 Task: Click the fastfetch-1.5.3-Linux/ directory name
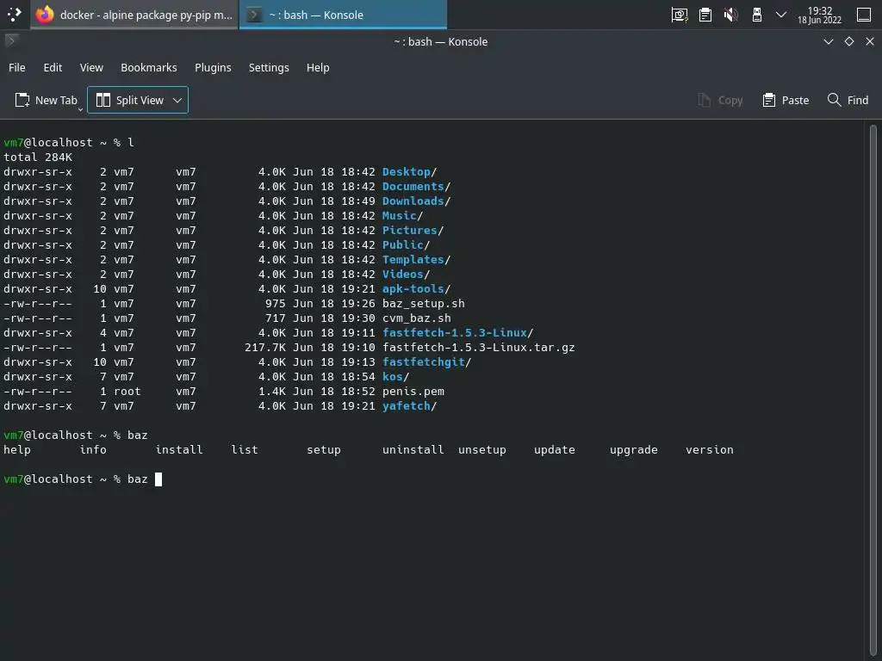[x=458, y=333]
